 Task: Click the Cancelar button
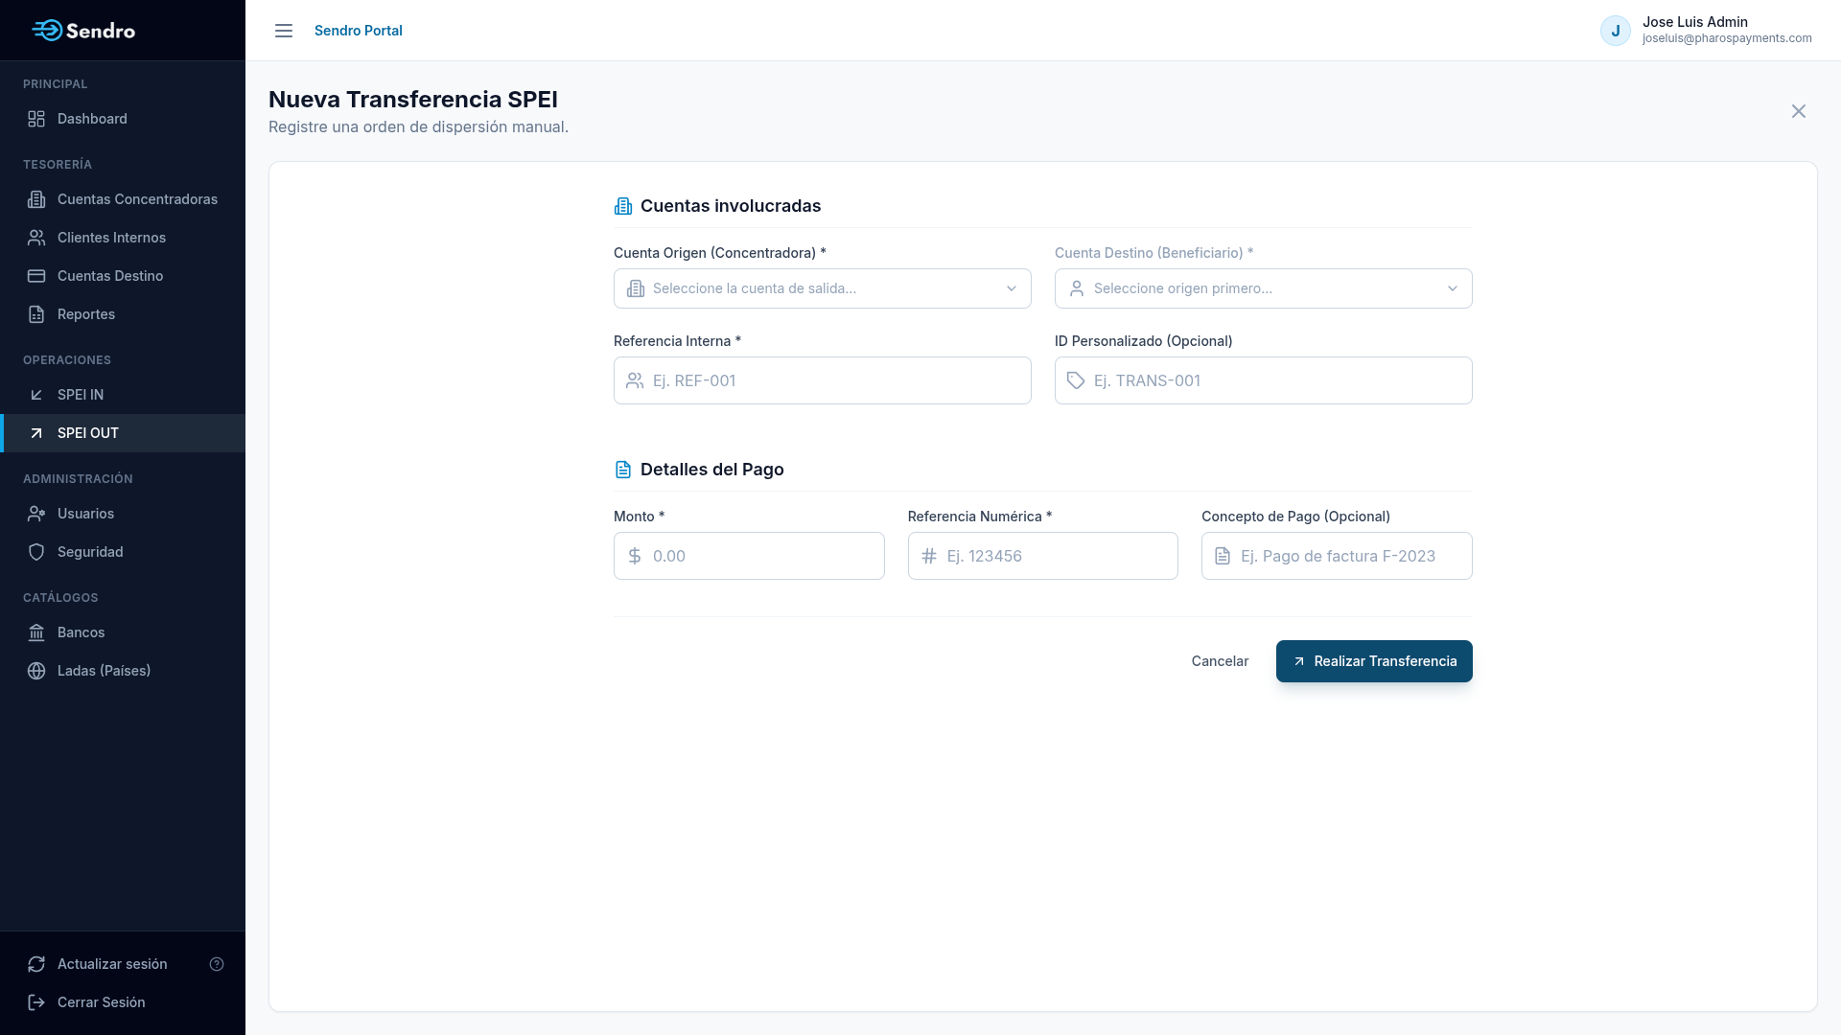[1220, 661]
